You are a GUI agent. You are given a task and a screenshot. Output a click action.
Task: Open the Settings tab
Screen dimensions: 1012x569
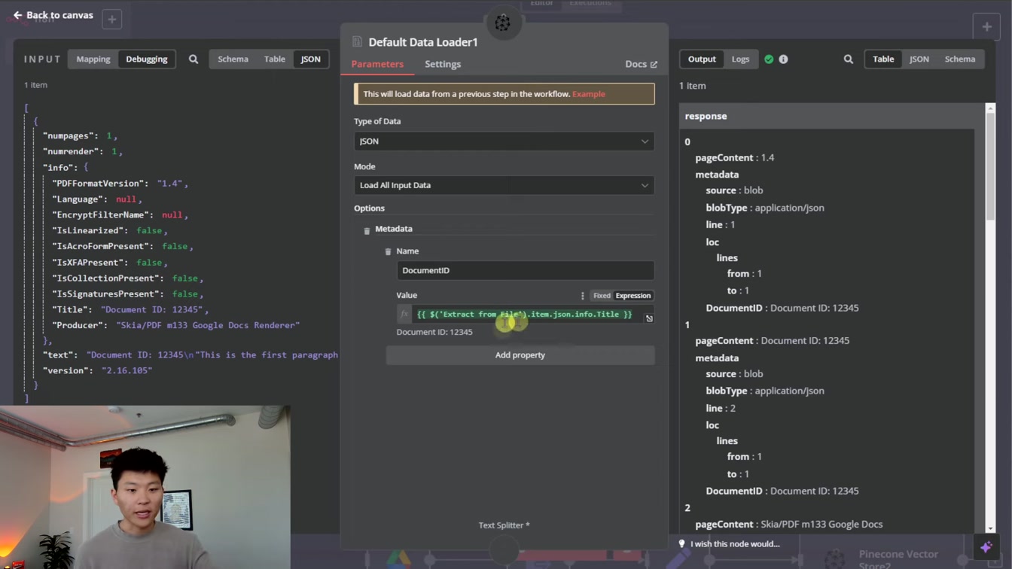[443, 64]
